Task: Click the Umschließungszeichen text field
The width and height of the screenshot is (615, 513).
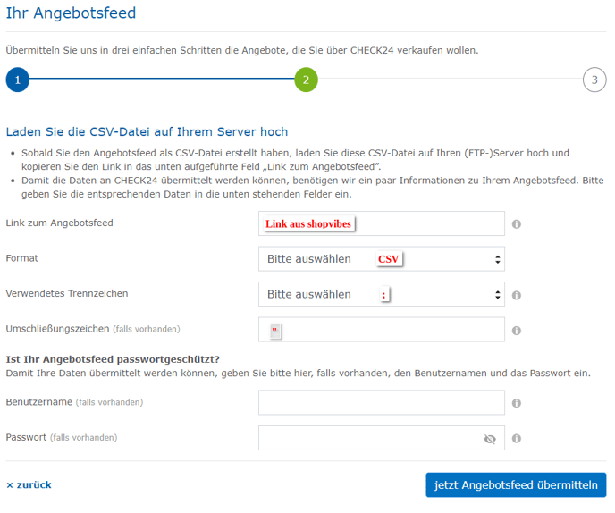Action: (393, 330)
